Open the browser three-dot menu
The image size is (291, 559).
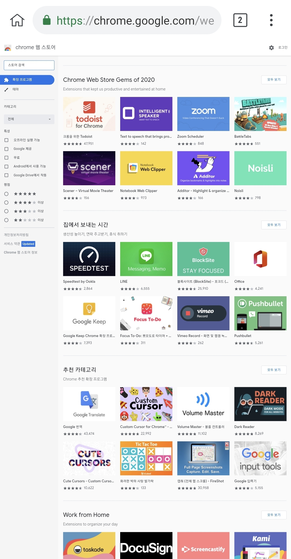[271, 20]
